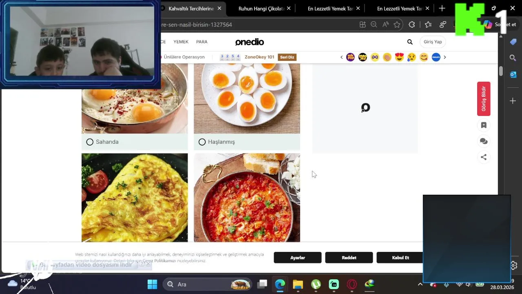Screen dimensions: 522x294
Task: Open the Kick app on taskbar
Action: click(334, 284)
